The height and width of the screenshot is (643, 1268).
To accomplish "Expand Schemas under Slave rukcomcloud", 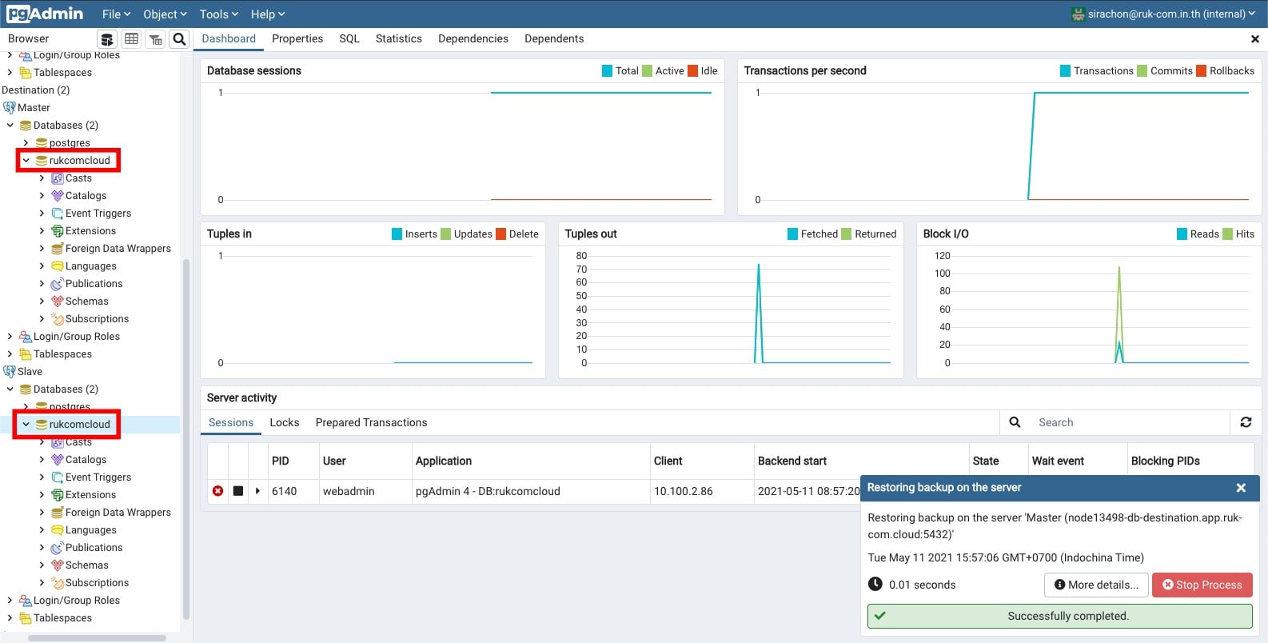I will pos(42,565).
